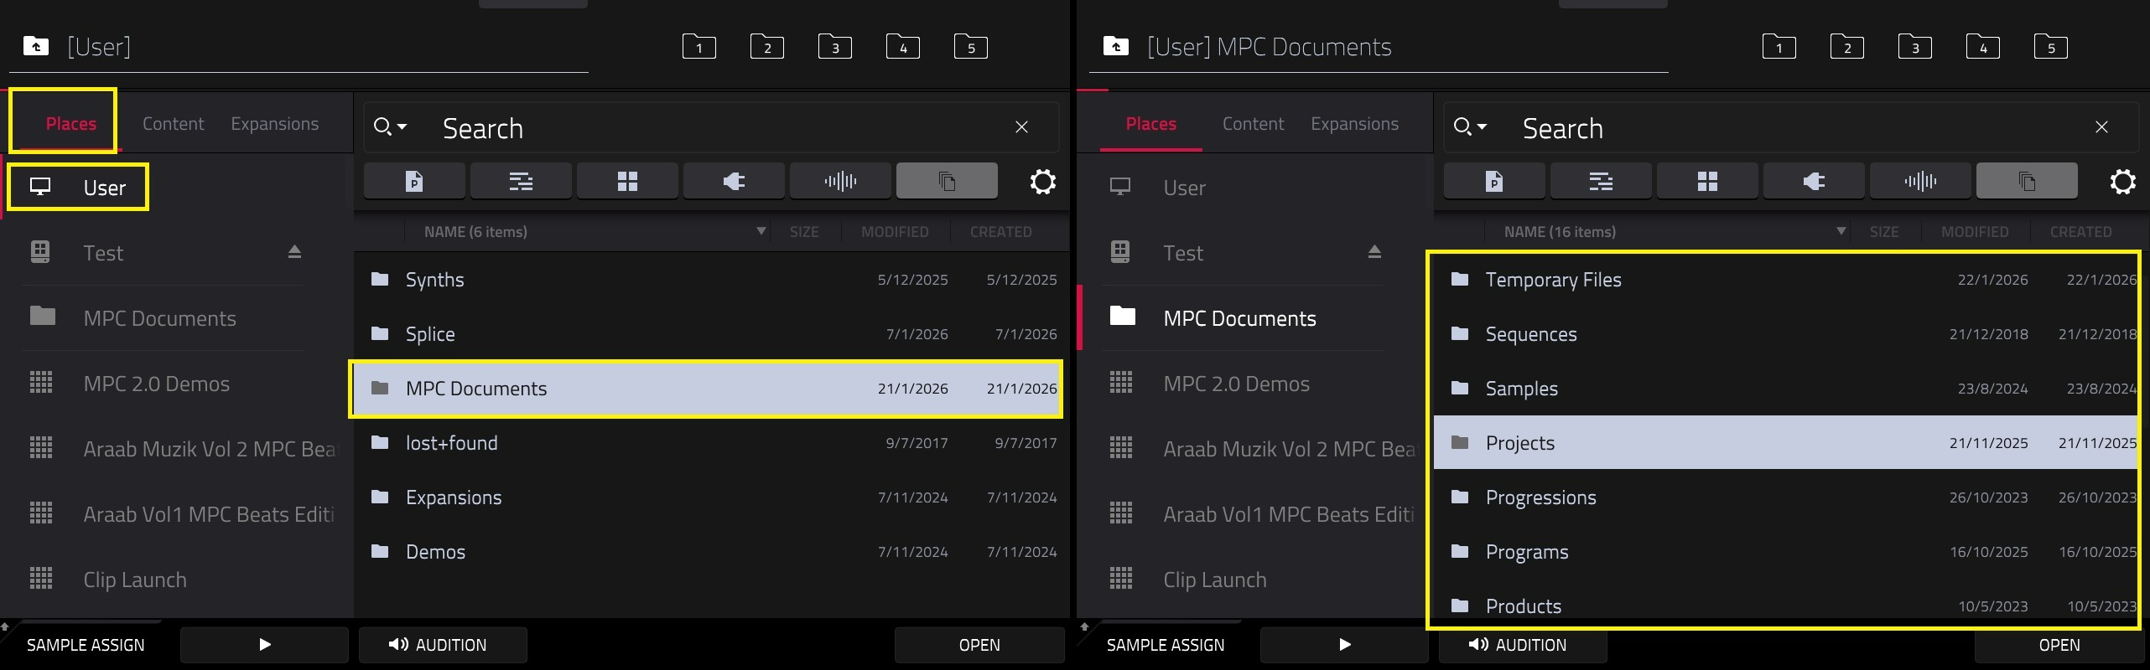Open folder shortcut 1 in right browser
The image size is (2150, 670).
(x=1779, y=47)
